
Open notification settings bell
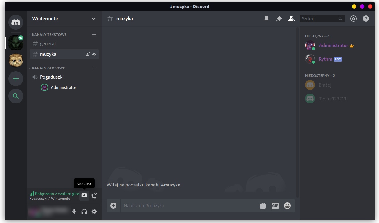tap(267, 19)
